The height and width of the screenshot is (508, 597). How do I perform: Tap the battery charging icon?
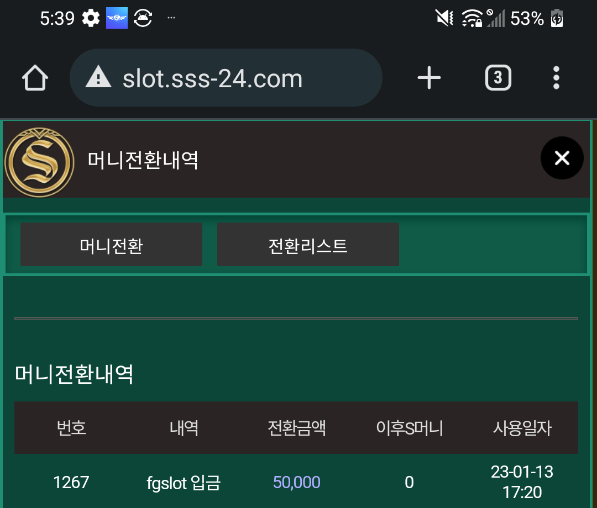(x=557, y=18)
